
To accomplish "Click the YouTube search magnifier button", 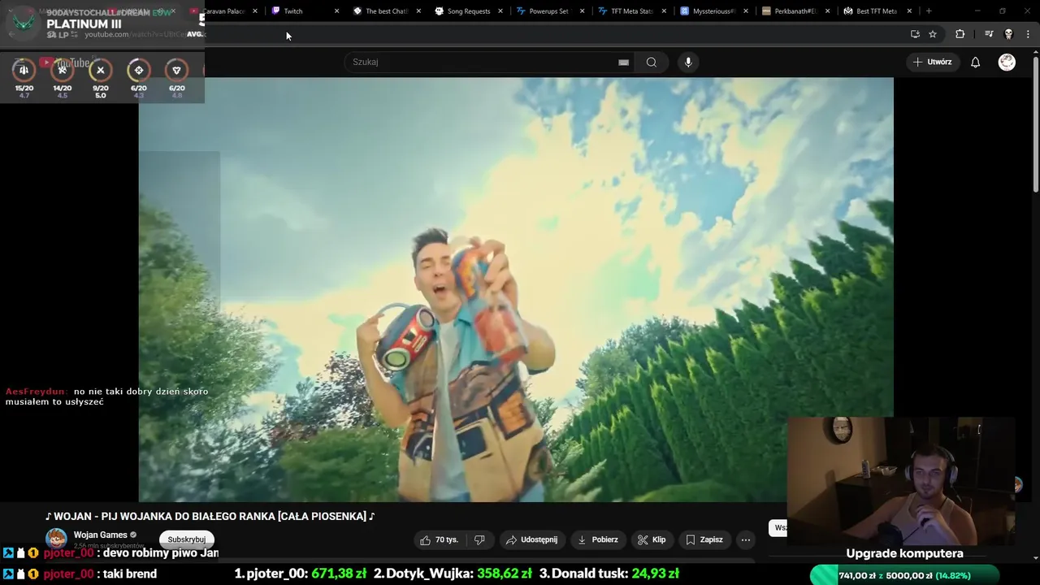I will click(651, 62).
